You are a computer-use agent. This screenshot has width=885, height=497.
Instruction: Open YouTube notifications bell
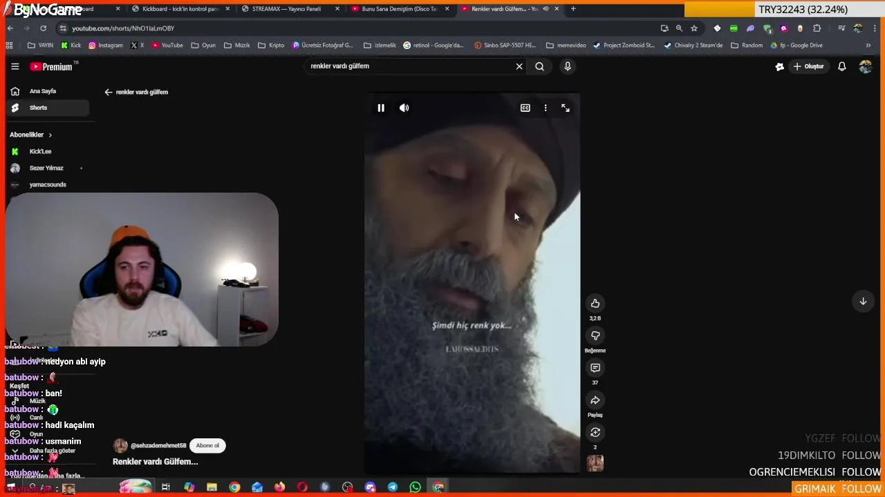click(x=841, y=66)
